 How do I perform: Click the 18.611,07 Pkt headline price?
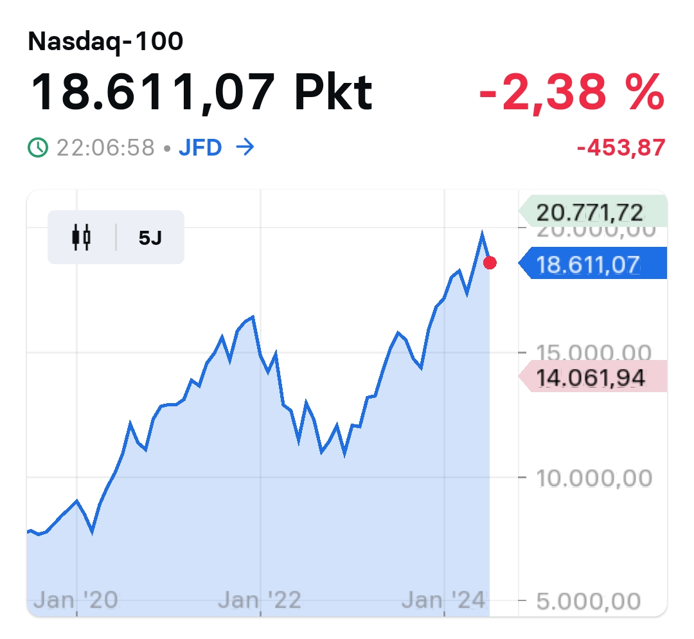point(200,92)
